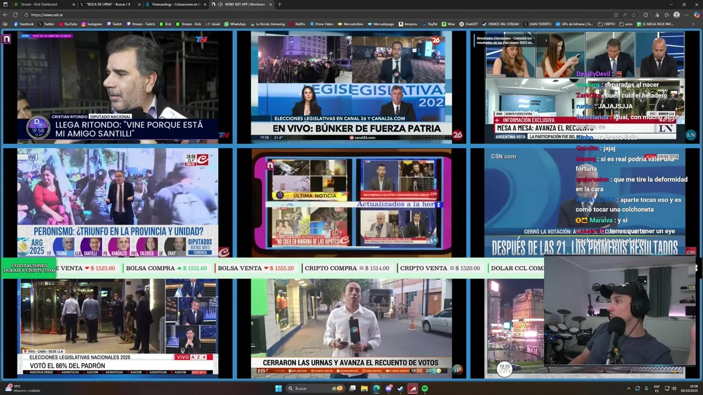The image size is (703, 395).
Task: Open the Mercadopago bookmark
Action: point(381,24)
